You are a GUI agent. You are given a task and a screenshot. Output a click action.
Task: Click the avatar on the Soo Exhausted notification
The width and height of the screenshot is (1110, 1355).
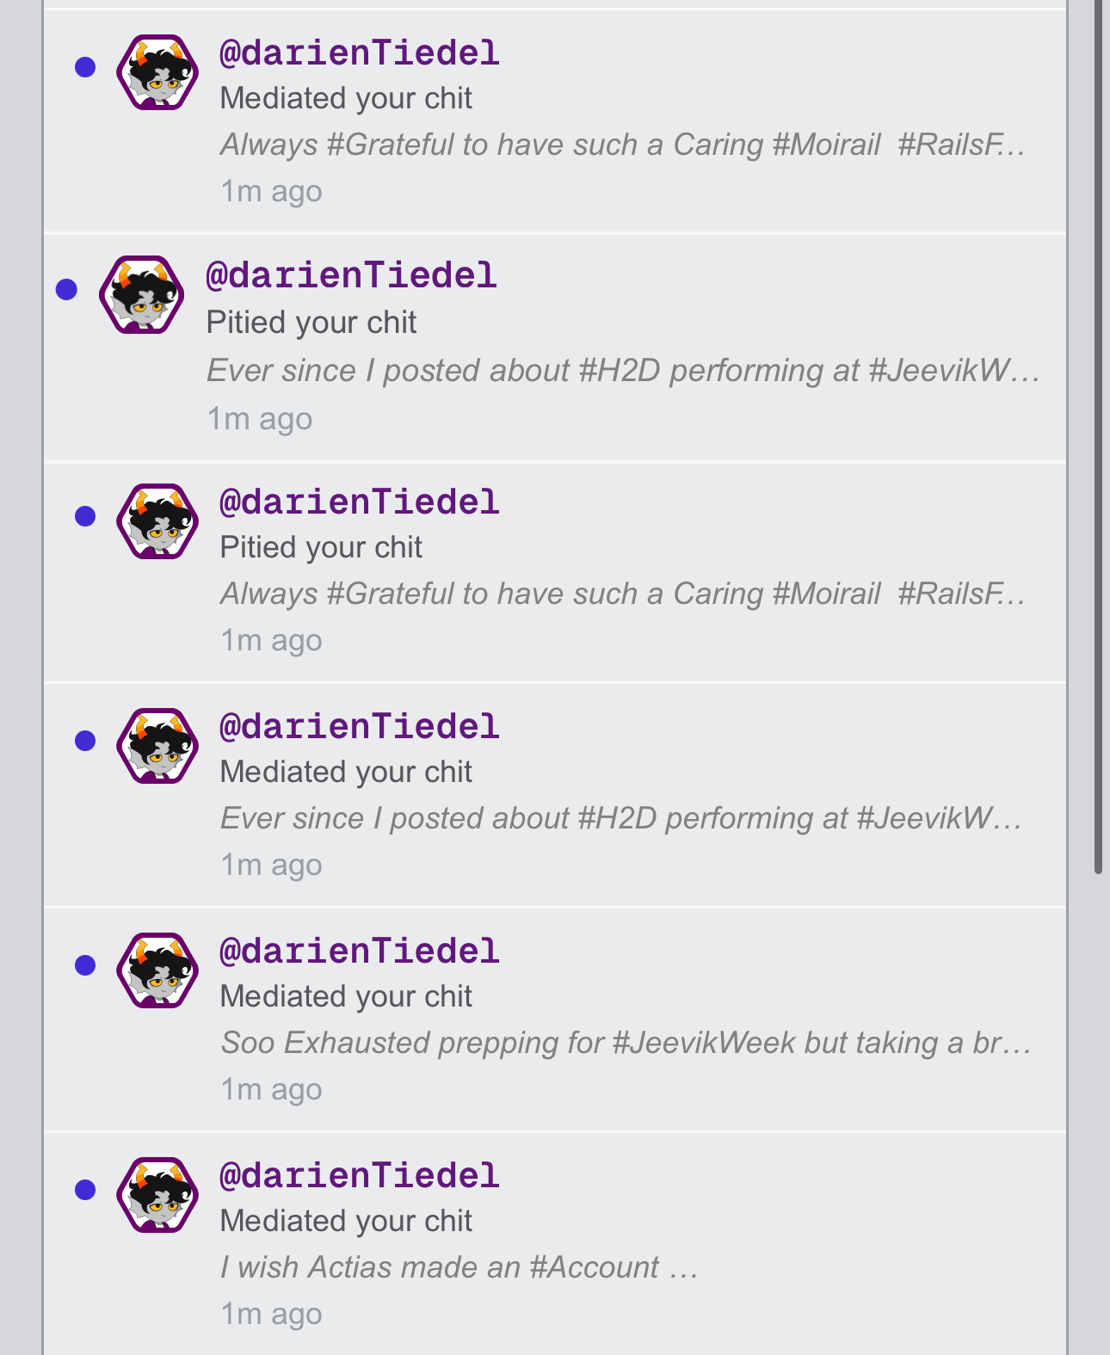click(157, 970)
